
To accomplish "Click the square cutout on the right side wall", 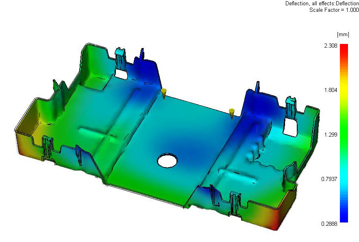I will tap(290, 127).
